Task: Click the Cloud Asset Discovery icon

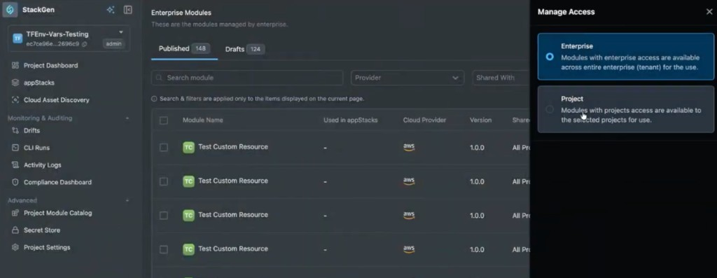Action: pyautogui.click(x=15, y=99)
